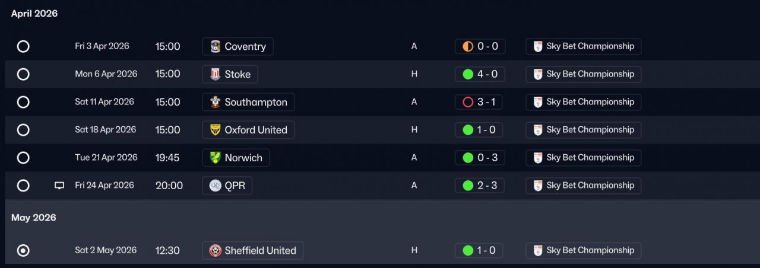
Task: Click the Southampton club crest icon
Action: tap(215, 102)
